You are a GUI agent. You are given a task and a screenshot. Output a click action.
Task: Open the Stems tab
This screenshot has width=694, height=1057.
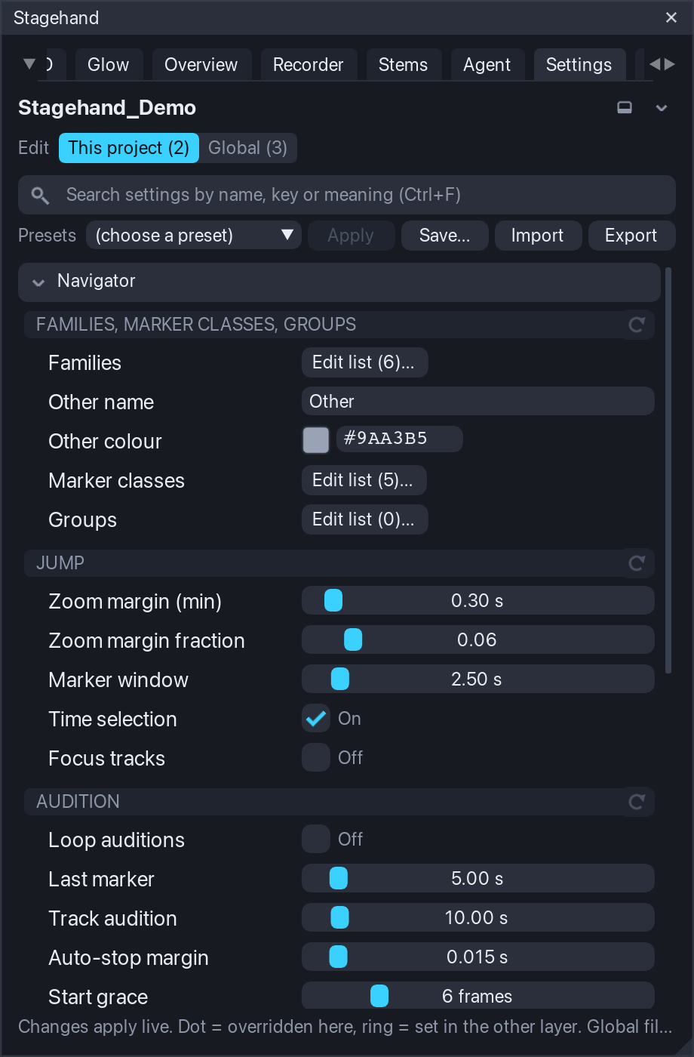[x=403, y=65]
